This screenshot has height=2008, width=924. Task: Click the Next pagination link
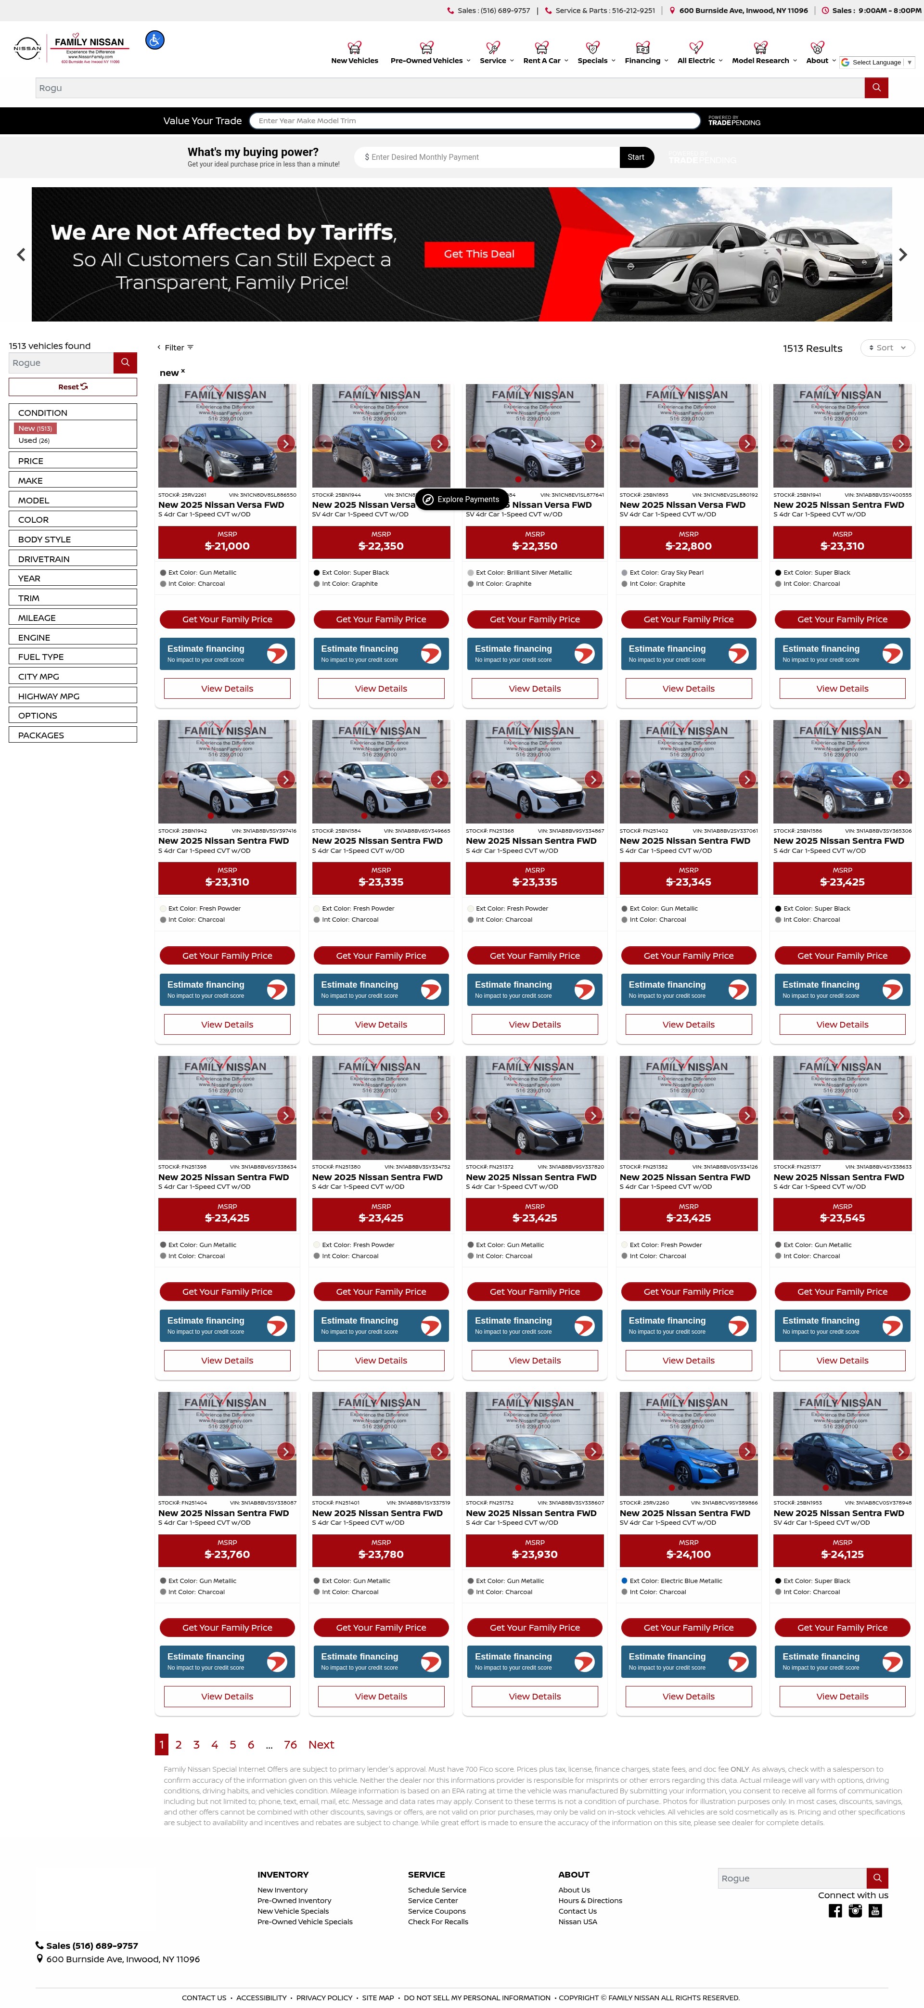point(321,1745)
